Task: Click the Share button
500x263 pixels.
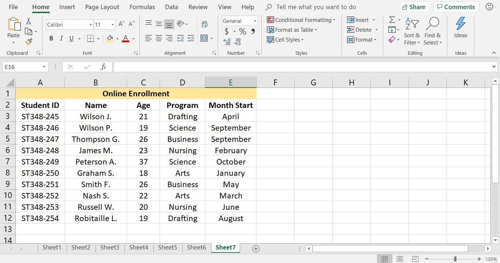Action: pos(414,7)
